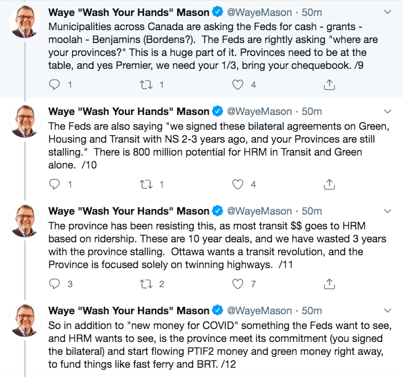Retweet the /9 tweet about Feds cash
The width and height of the screenshot is (403, 377).
(x=146, y=84)
